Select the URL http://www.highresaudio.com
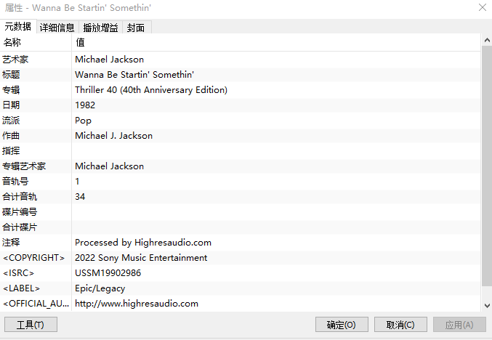Image resolution: width=492 pixels, height=340 pixels. [137, 304]
